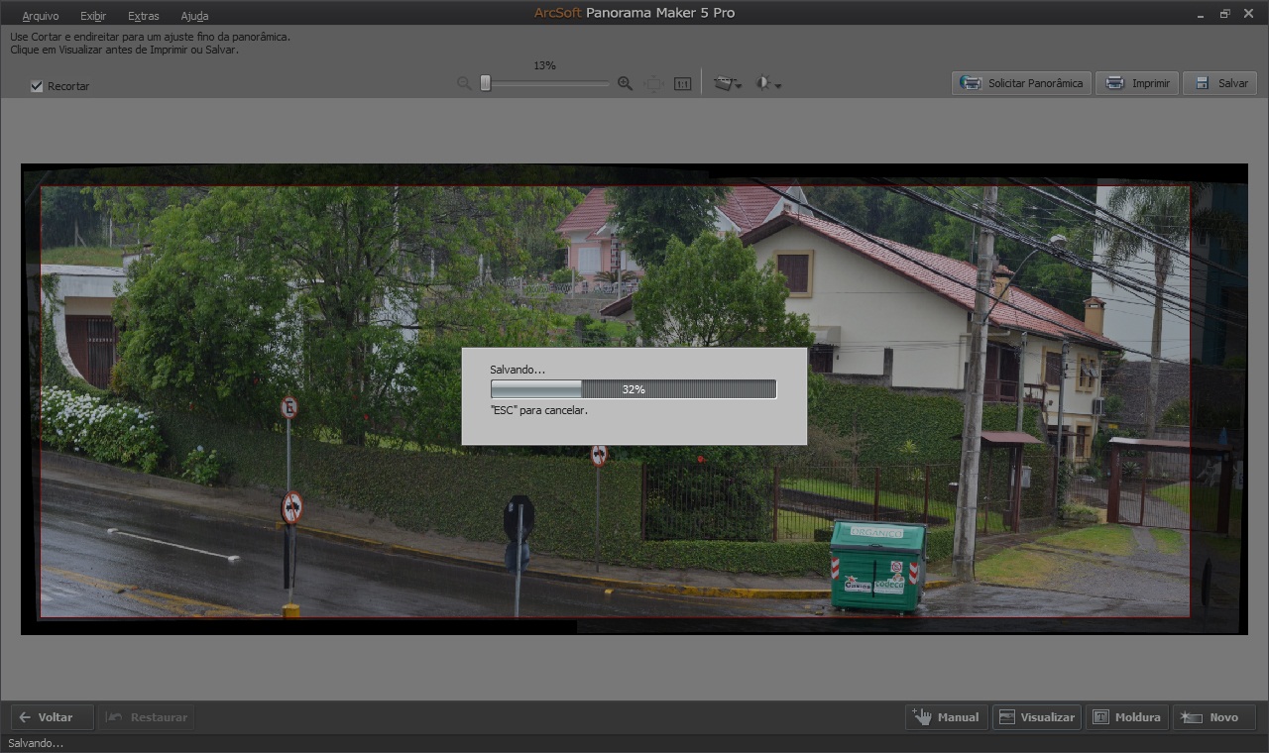This screenshot has width=1269, height=753.
Task: Click the Salvar floppy disk button
Action: coord(1218,83)
